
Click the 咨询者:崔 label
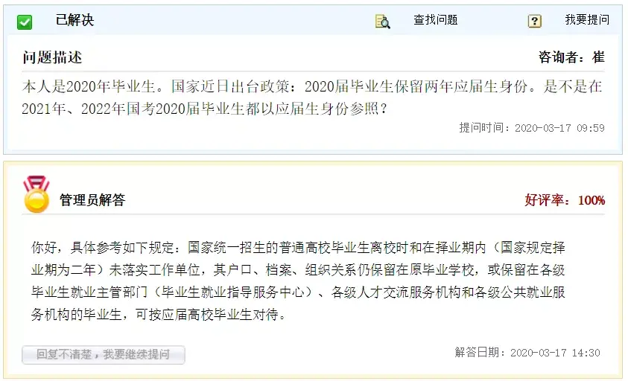click(x=571, y=57)
